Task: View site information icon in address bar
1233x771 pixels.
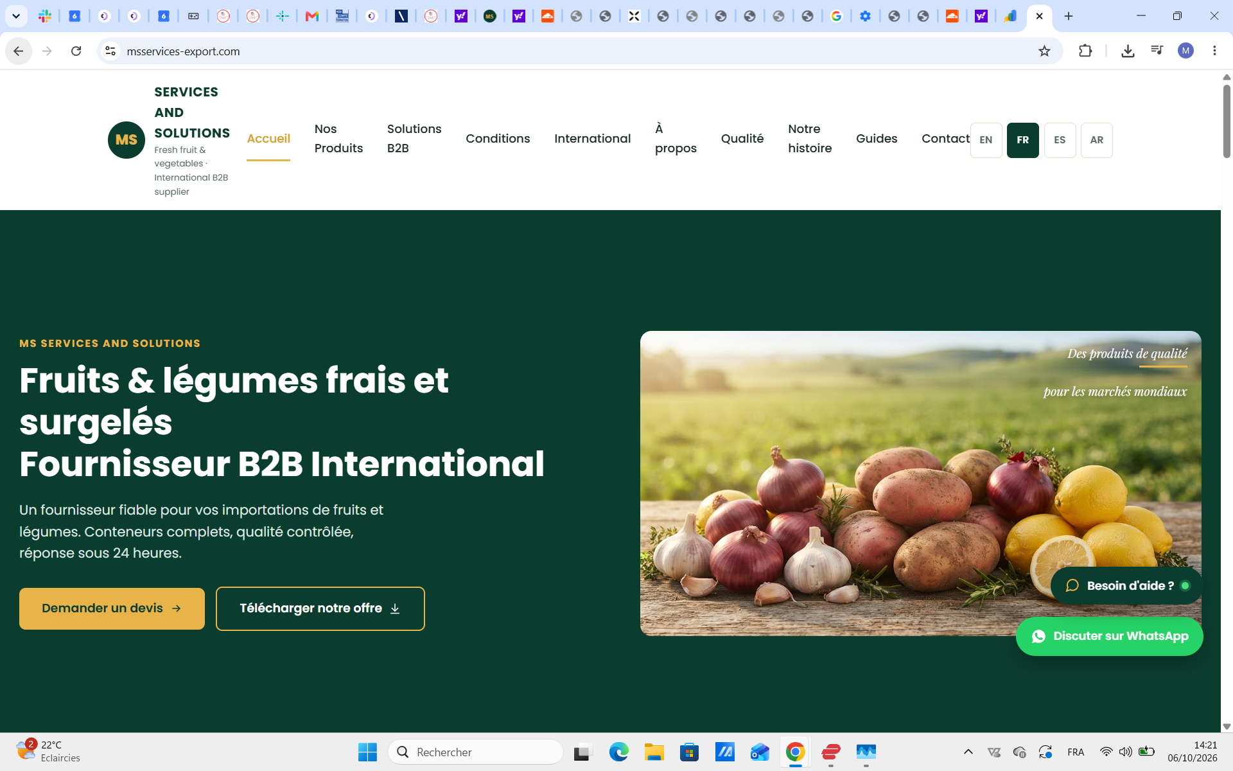Action: [110, 51]
